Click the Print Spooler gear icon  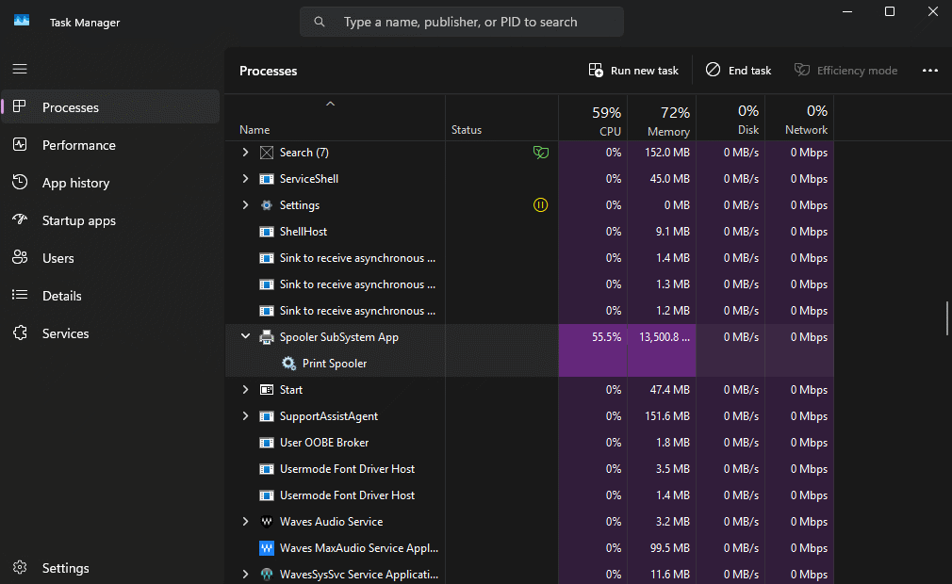point(288,364)
